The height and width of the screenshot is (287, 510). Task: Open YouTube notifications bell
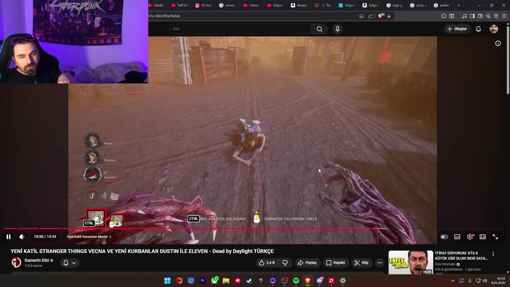coord(479,29)
